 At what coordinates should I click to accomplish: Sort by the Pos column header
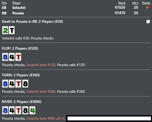4,3
